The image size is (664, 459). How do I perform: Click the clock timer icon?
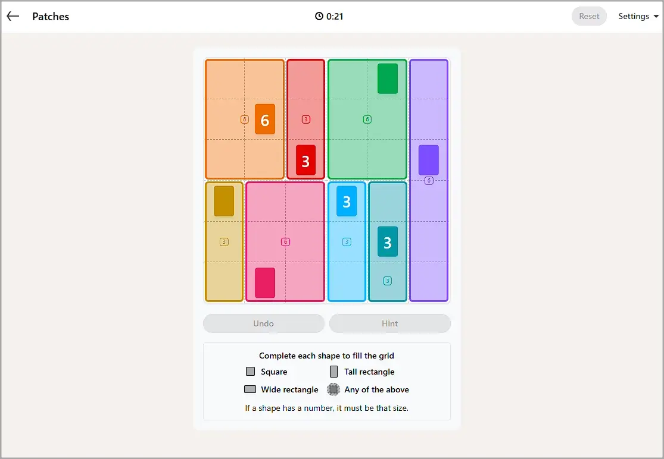(x=319, y=17)
